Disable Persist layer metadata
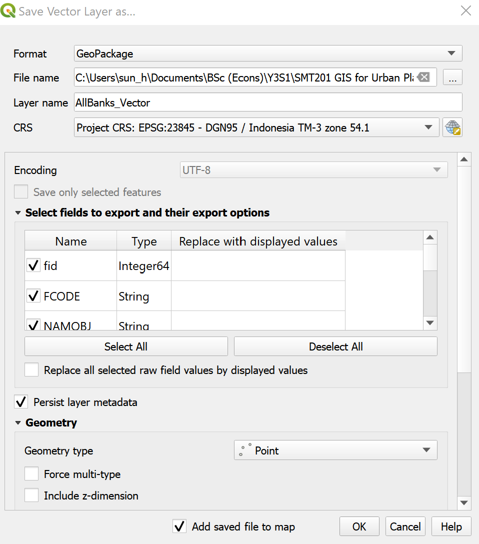 pyautogui.click(x=21, y=402)
